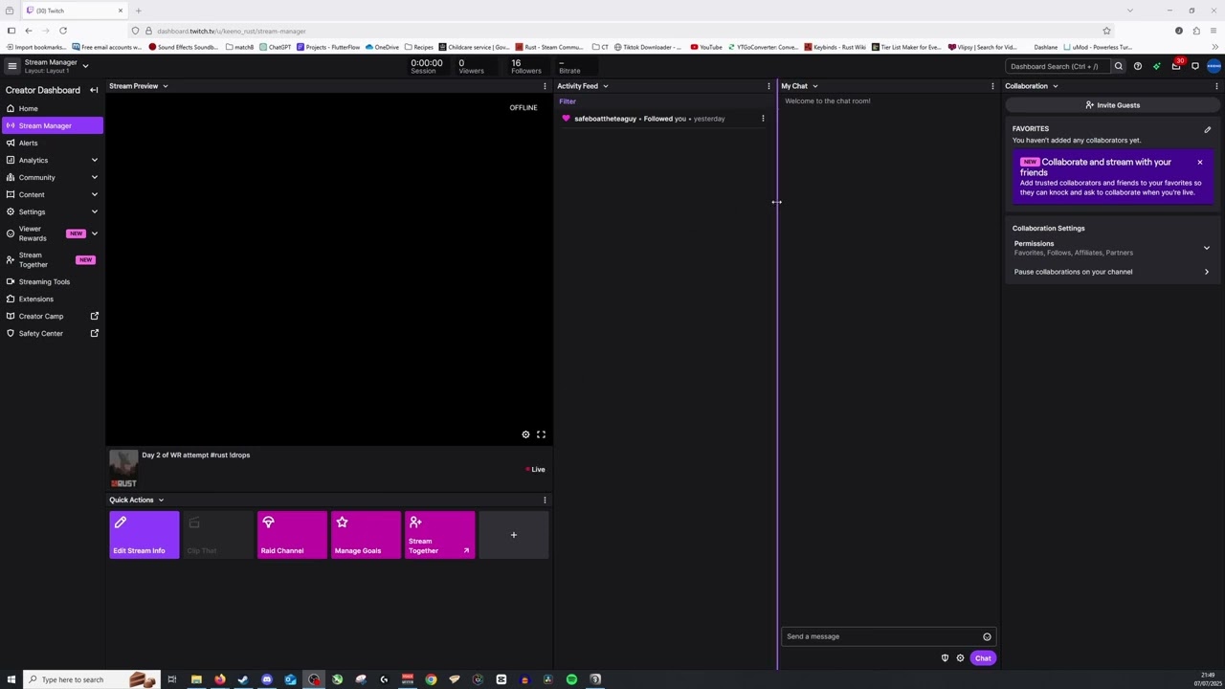Expand the Stream Manager layout dropdown
The height and width of the screenshot is (689, 1225).
(x=85, y=66)
